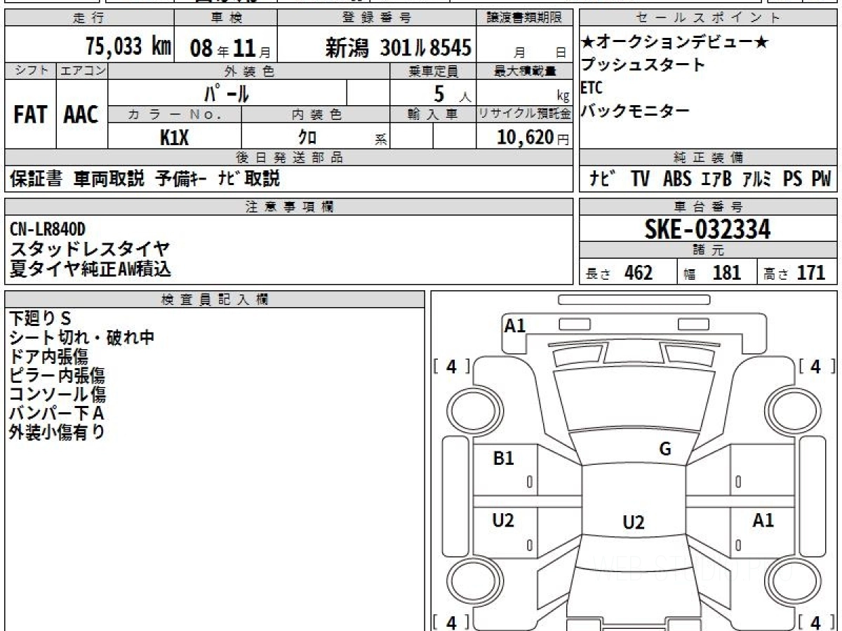842x631 pixels.
Task: Click the U2 mark below B1
Action: [504, 520]
